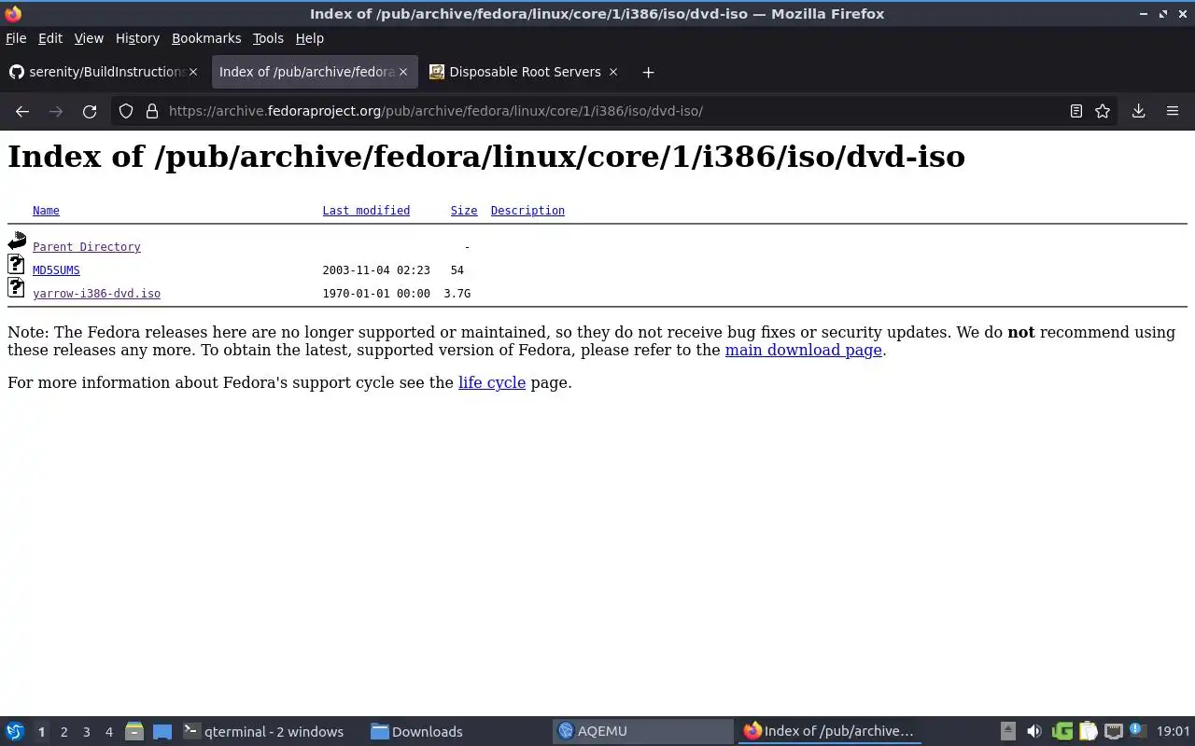Click the 1970-01-01 00:00 date text
Screen dimensions: 1195x746
(376, 294)
